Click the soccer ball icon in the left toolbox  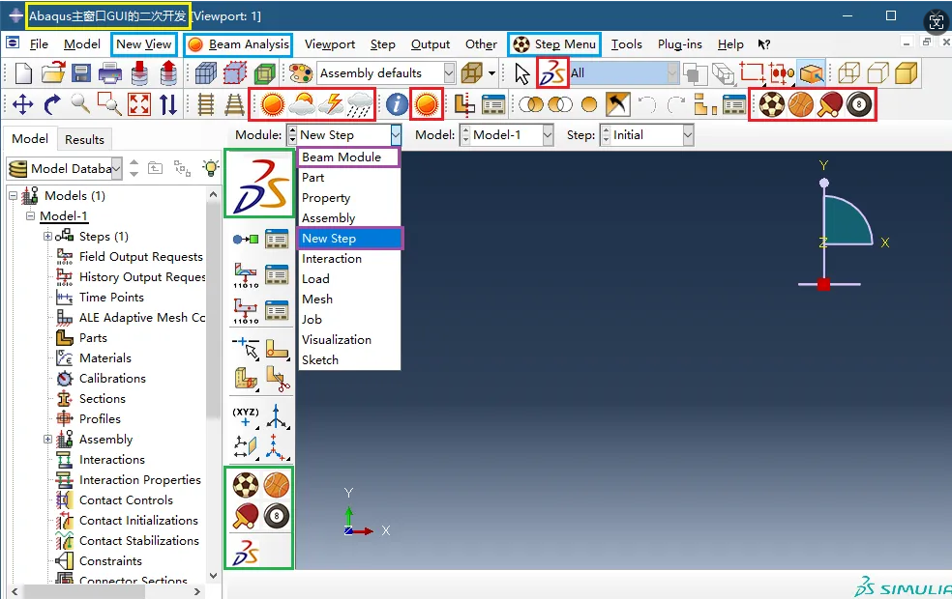click(x=246, y=485)
